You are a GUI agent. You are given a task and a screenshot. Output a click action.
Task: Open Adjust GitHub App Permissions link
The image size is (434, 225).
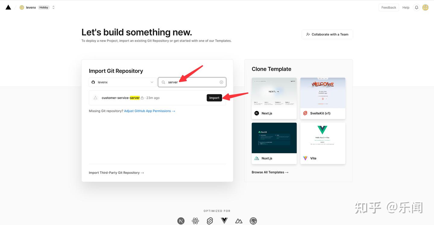pos(149,111)
